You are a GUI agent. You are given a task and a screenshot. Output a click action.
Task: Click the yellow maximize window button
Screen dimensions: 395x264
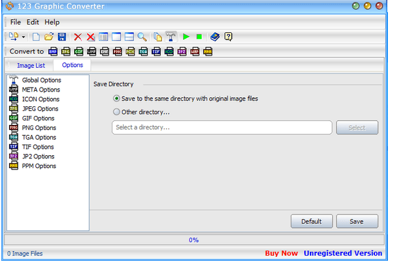pyautogui.click(x=367, y=6)
